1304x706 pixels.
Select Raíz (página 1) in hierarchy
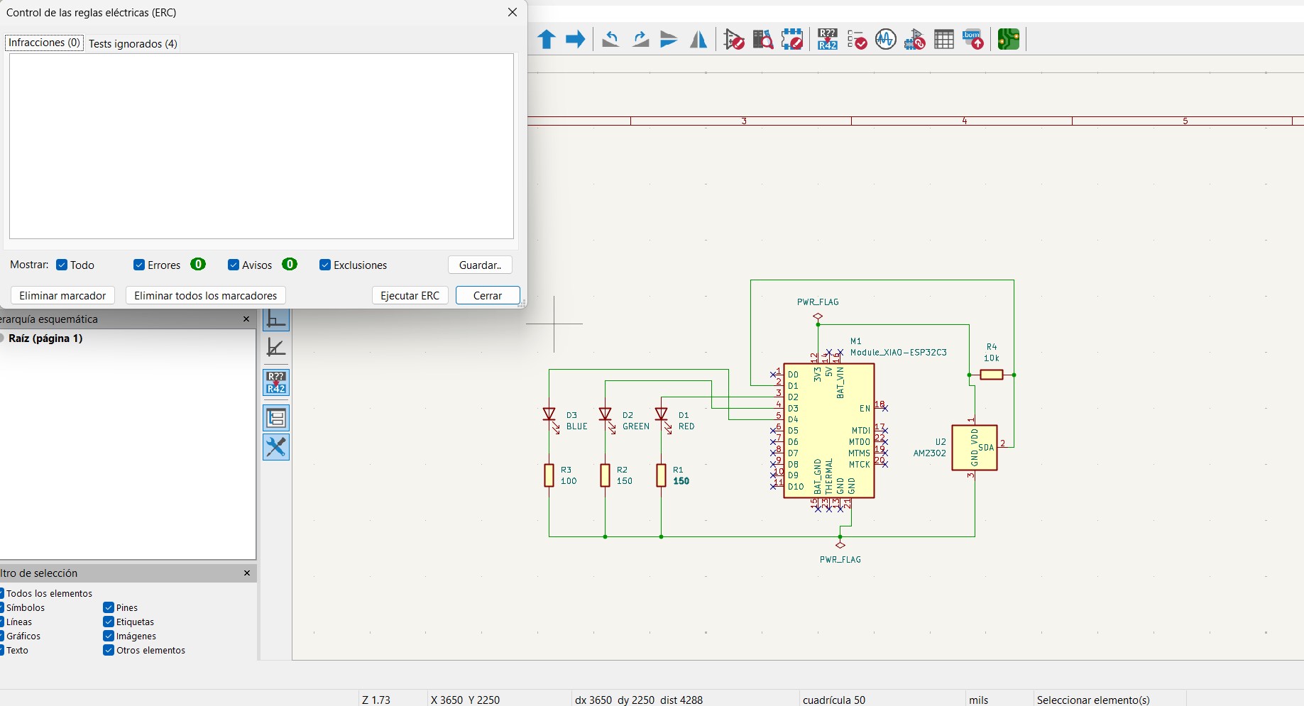tap(45, 338)
